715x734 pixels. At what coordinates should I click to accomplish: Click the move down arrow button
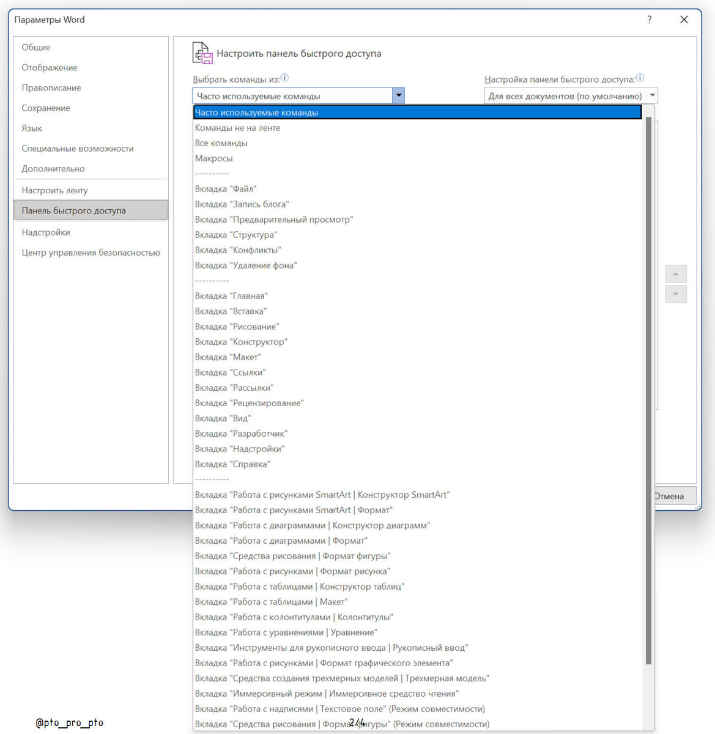click(x=675, y=294)
